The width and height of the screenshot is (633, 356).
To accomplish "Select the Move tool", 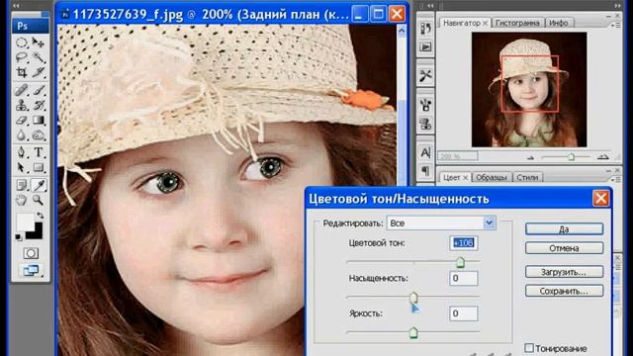I will coord(39,43).
